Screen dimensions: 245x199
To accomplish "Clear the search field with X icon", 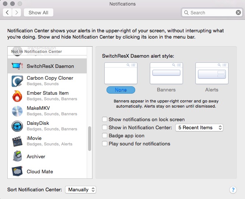I will (238, 12).
